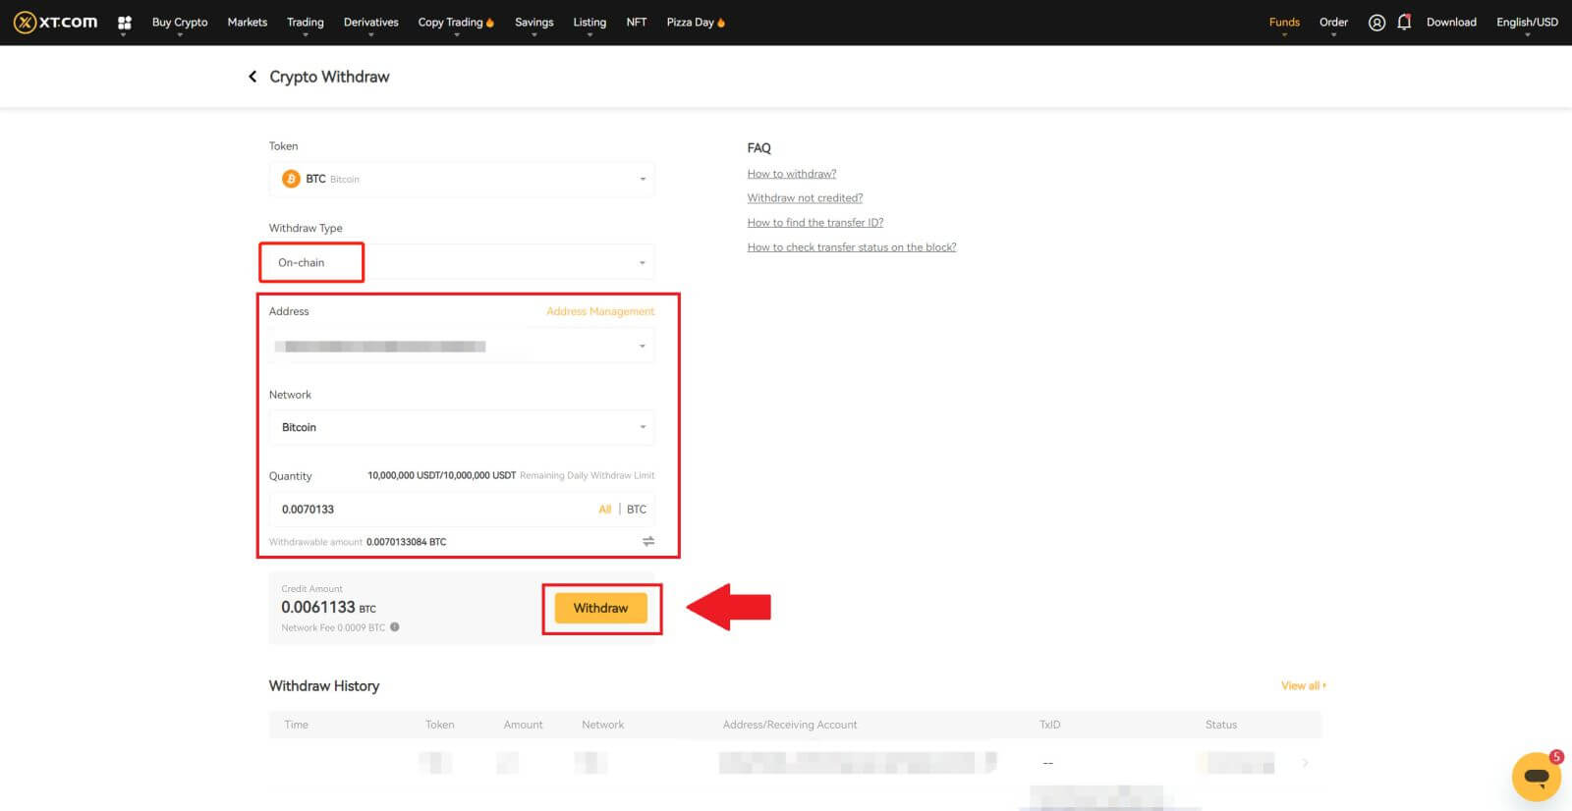Open the live chat support bubble
The image size is (1572, 811).
coord(1537,777)
